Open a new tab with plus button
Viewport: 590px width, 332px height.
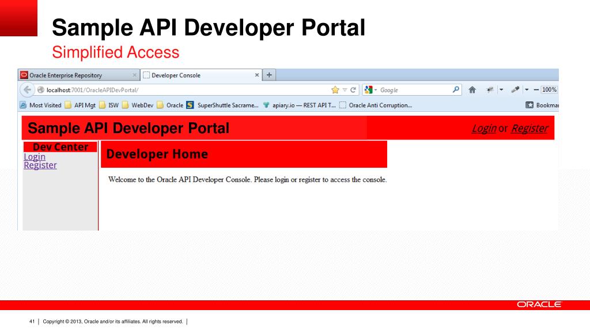pos(269,75)
